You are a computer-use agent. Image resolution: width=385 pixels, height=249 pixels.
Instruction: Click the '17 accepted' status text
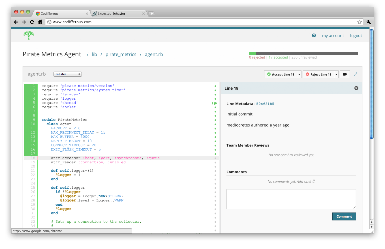click(x=278, y=57)
